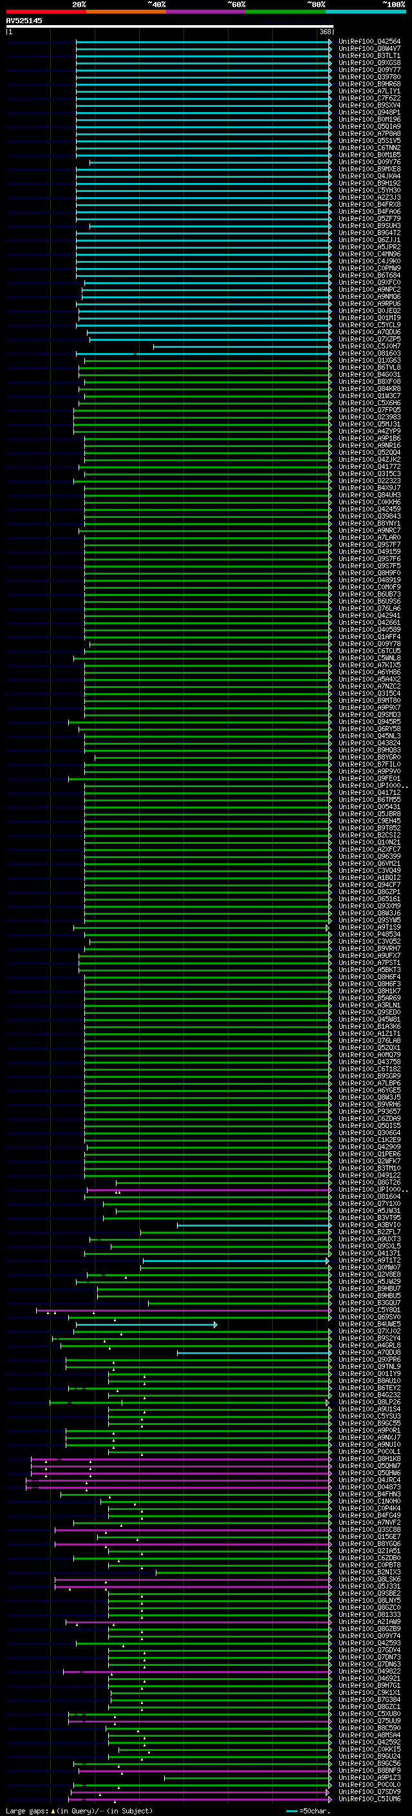This screenshot has height=1816, width=412.
Task: Open hit UniRef100_Q4JRC4
Action: coord(369,1480)
